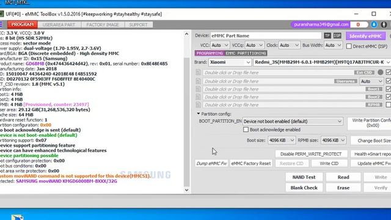Click the Identify eMMC button

(365, 36)
